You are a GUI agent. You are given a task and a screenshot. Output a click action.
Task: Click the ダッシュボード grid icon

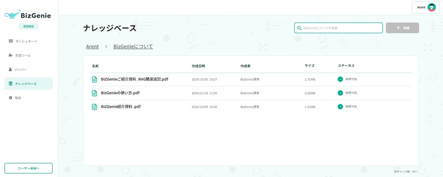pos(11,41)
